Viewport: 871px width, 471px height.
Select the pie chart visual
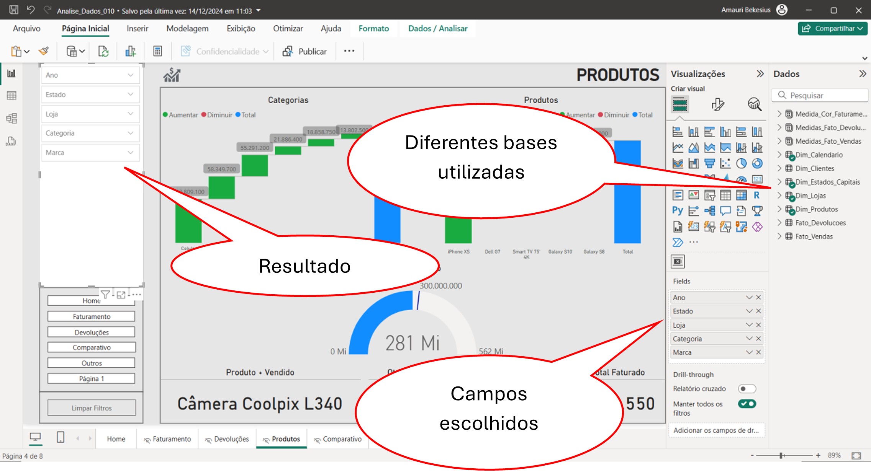741,163
